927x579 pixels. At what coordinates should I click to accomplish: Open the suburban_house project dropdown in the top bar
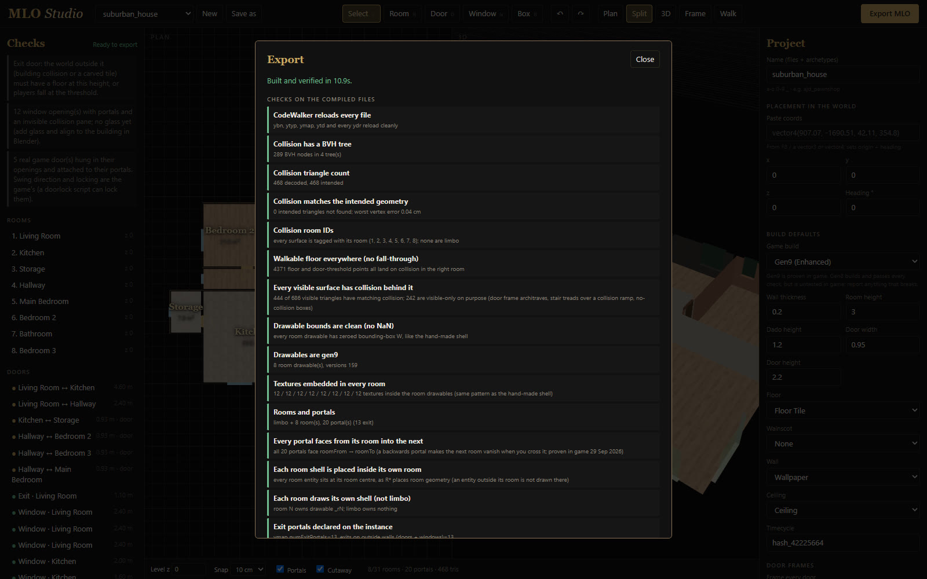click(145, 14)
